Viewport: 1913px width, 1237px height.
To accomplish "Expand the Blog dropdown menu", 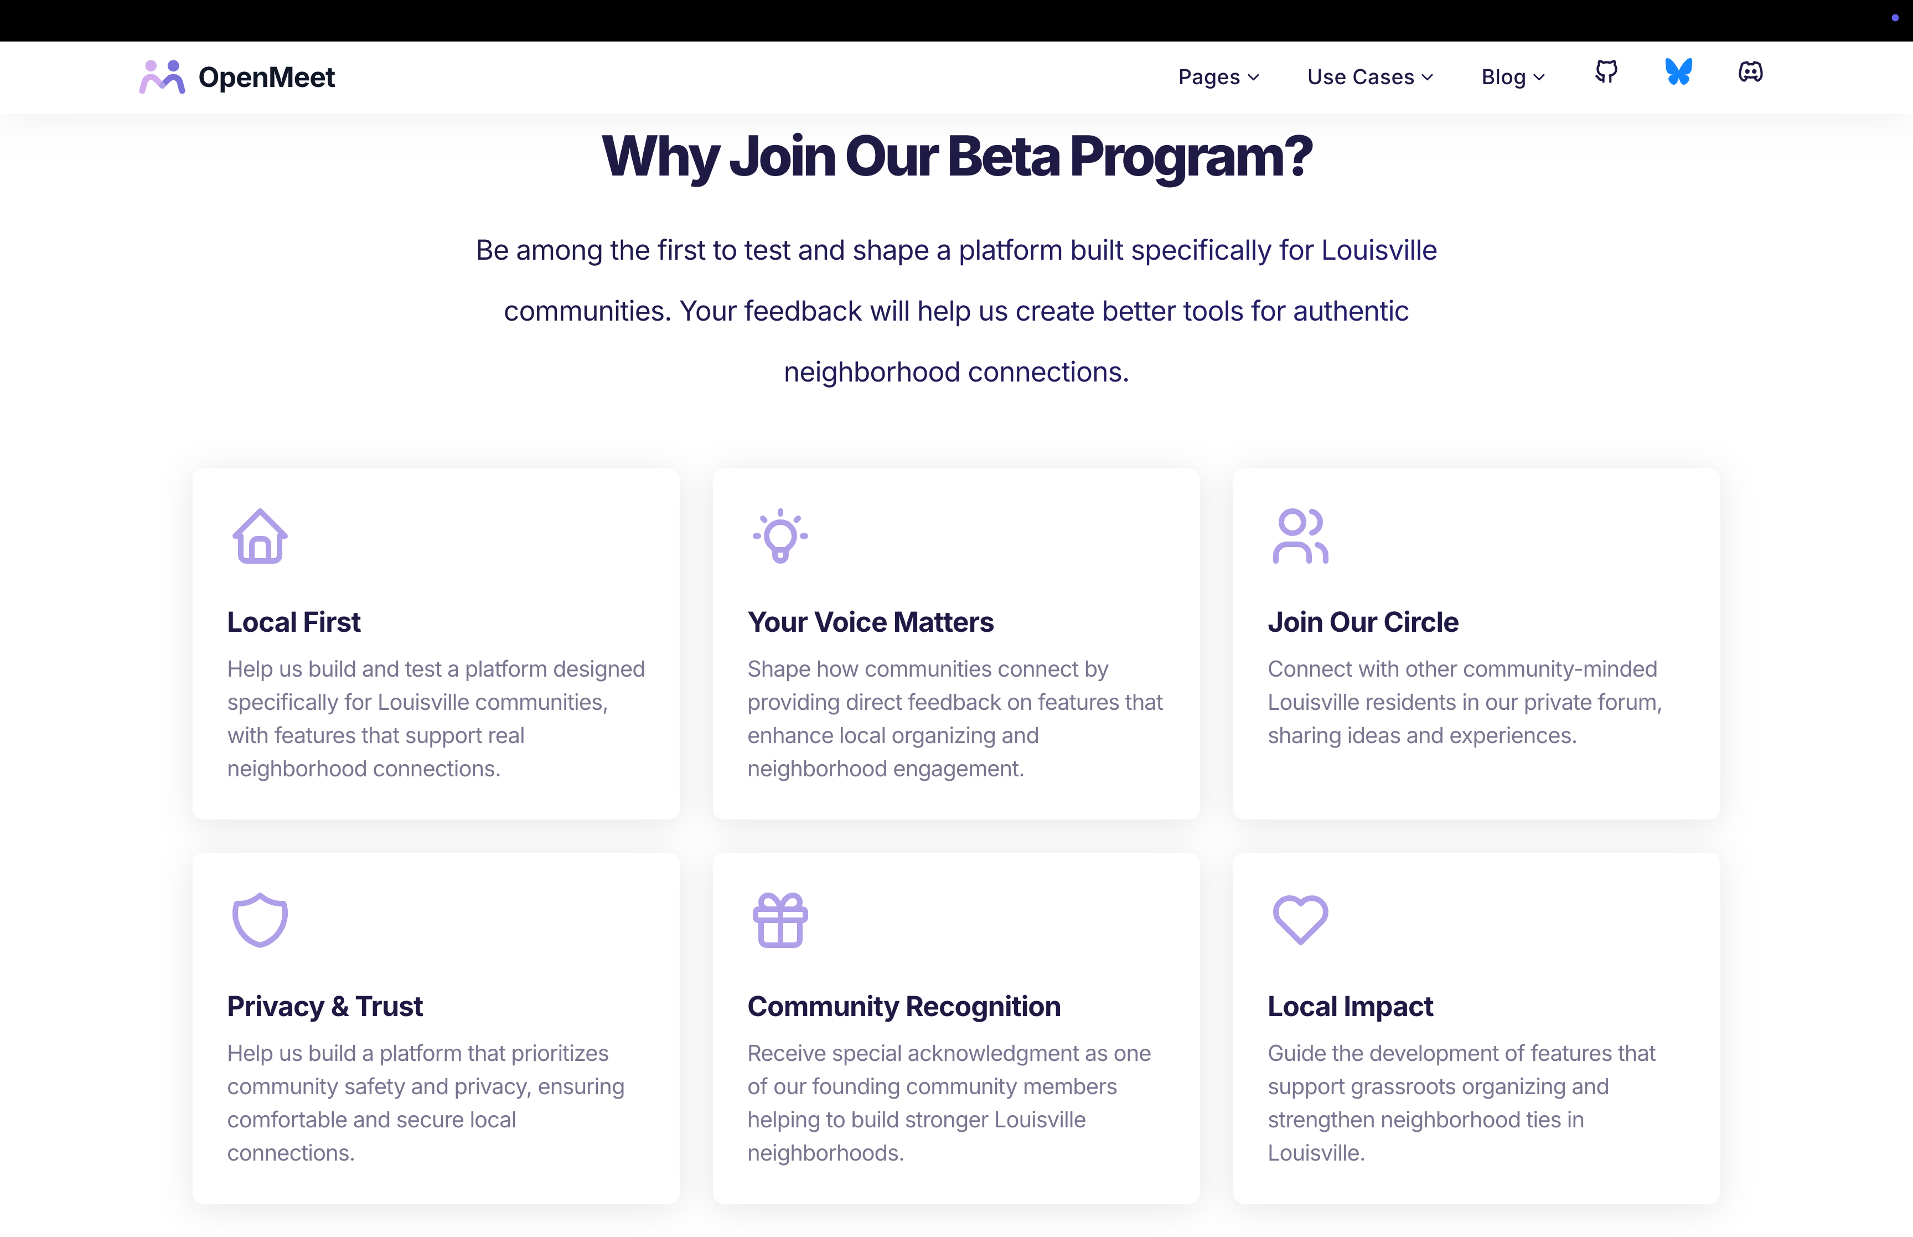I will pos(1513,77).
